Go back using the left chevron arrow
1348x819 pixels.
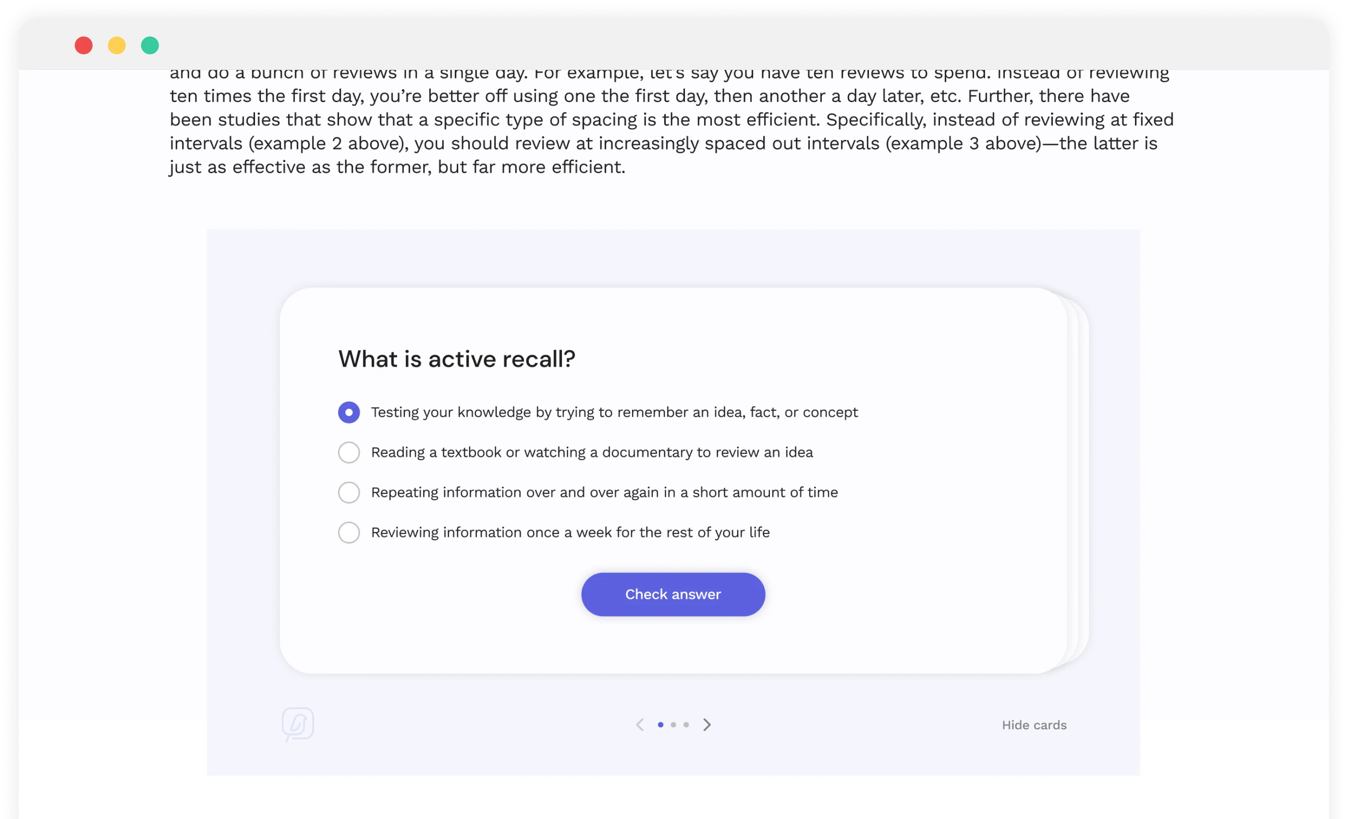click(x=640, y=724)
